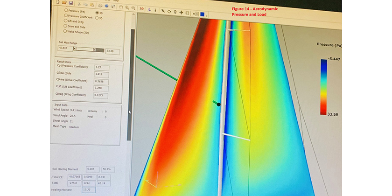The width and height of the screenshot is (392, 196).
Task: Click the max range field showing 33.59
Action: pyautogui.click(x=112, y=51)
